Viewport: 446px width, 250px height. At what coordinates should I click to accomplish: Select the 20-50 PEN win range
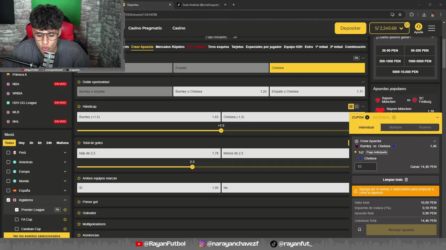pos(390,50)
